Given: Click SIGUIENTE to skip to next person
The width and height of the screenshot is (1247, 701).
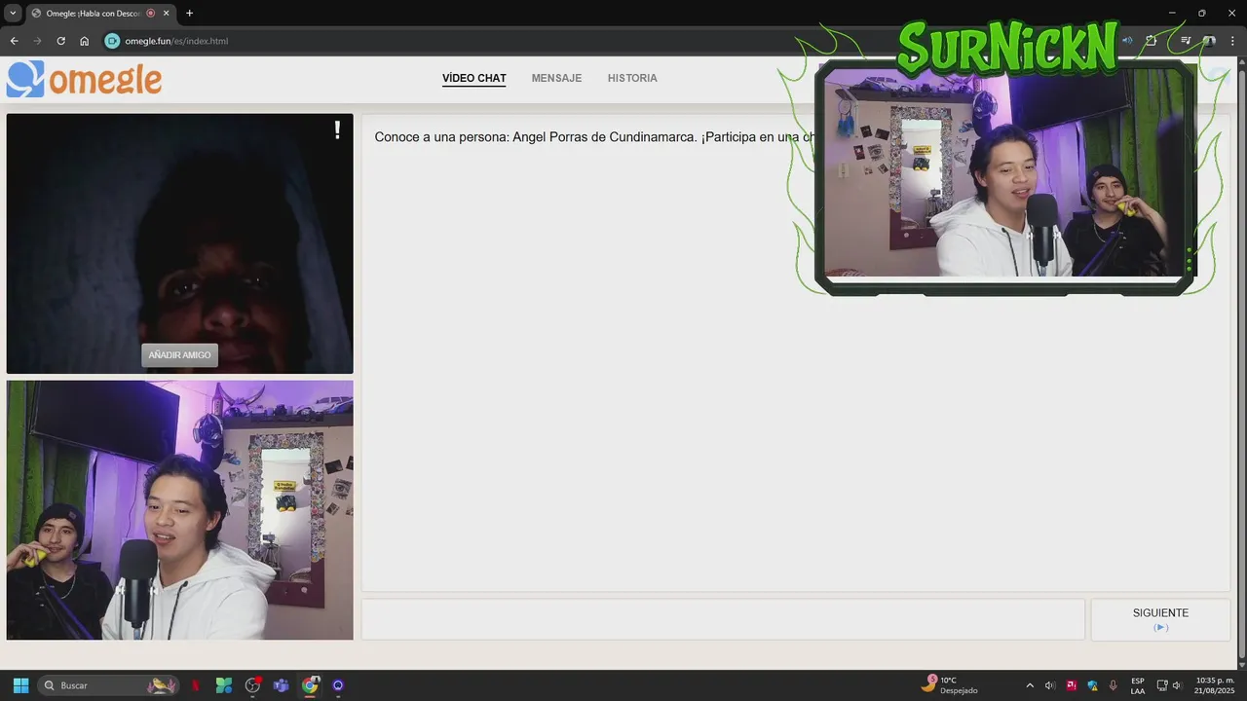Looking at the screenshot, I should point(1160,619).
